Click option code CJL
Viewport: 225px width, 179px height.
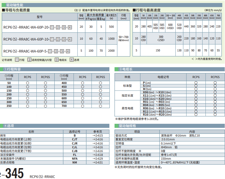75,147
